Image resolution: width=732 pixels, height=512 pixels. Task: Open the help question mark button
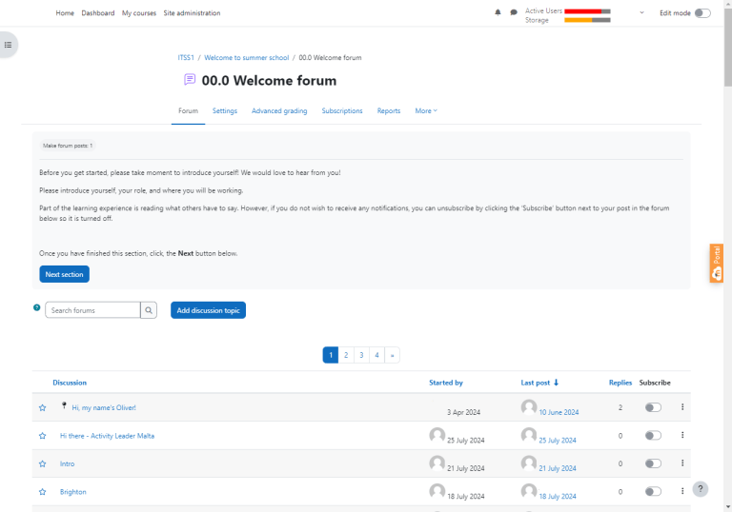(701, 489)
